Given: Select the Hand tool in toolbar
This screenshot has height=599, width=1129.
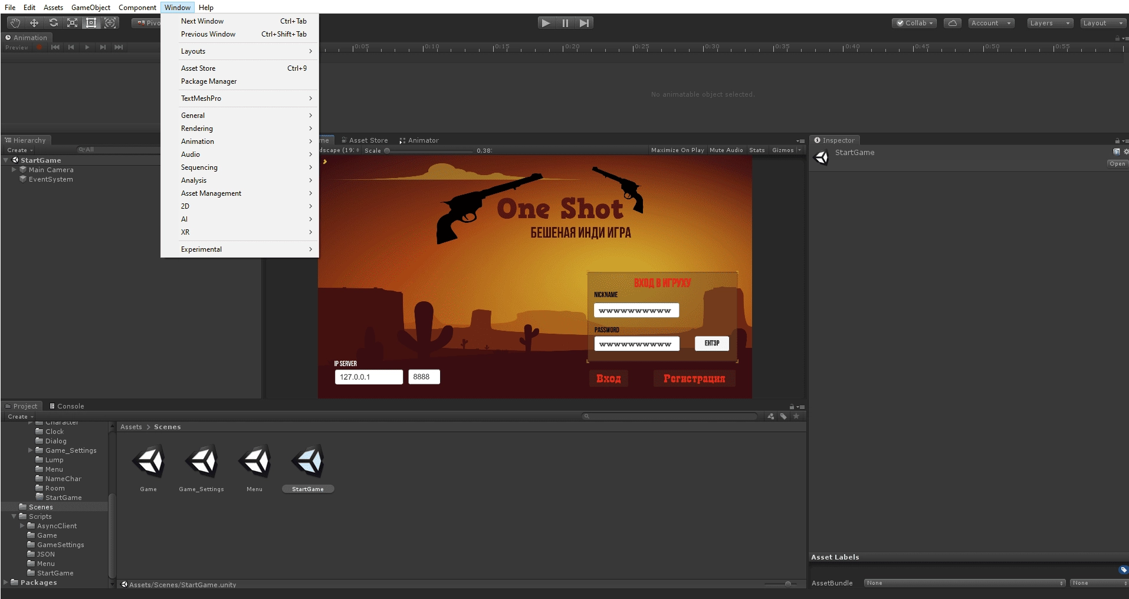Looking at the screenshot, I should 15,23.
